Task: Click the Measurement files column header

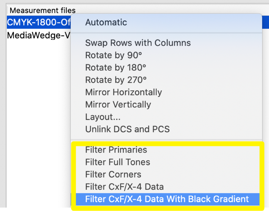Action: click(x=42, y=11)
